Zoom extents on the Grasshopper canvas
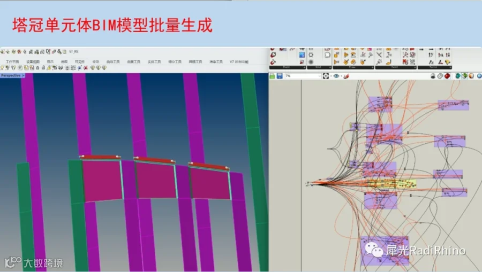Image resolution: width=482 pixels, height=272 pixels. pos(326,76)
